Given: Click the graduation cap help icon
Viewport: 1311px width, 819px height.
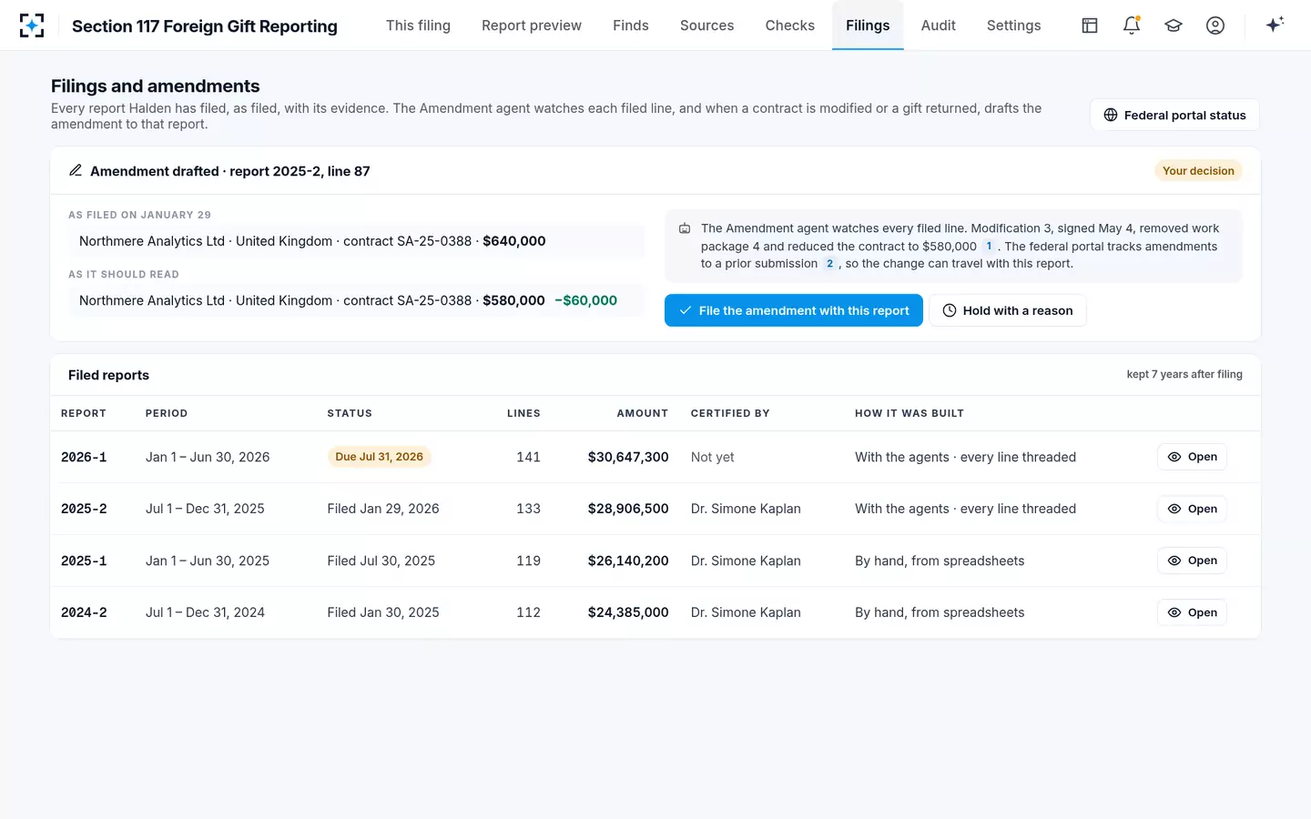Looking at the screenshot, I should tap(1174, 25).
